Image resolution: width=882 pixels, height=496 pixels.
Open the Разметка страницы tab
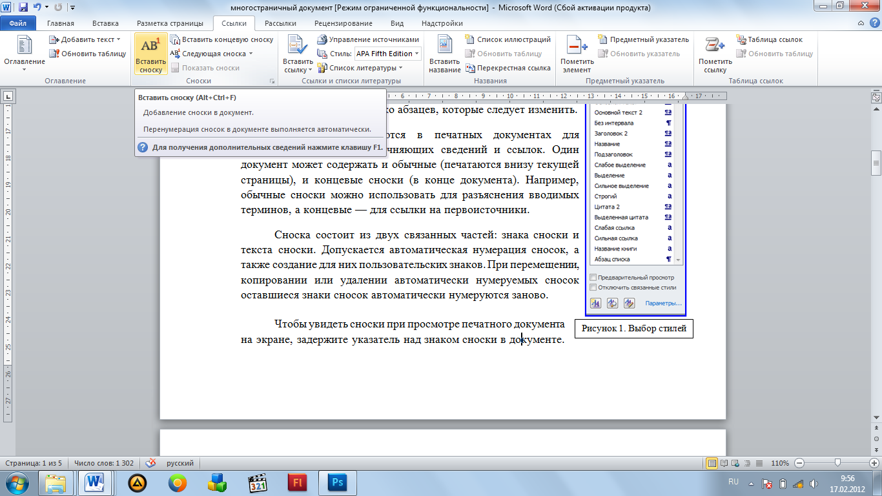click(x=169, y=23)
